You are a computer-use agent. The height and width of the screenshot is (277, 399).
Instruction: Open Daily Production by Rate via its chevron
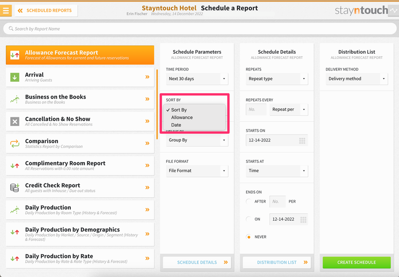pyautogui.click(x=147, y=258)
